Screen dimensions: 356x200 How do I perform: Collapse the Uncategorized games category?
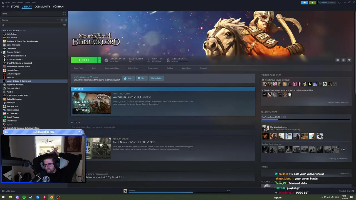coord(2,31)
